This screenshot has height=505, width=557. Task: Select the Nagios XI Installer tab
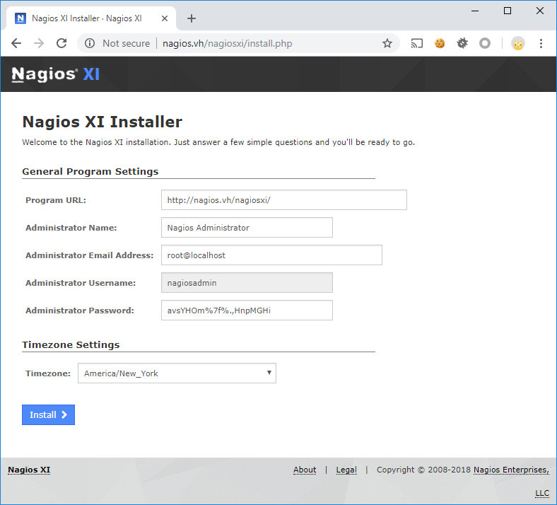click(x=87, y=18)
